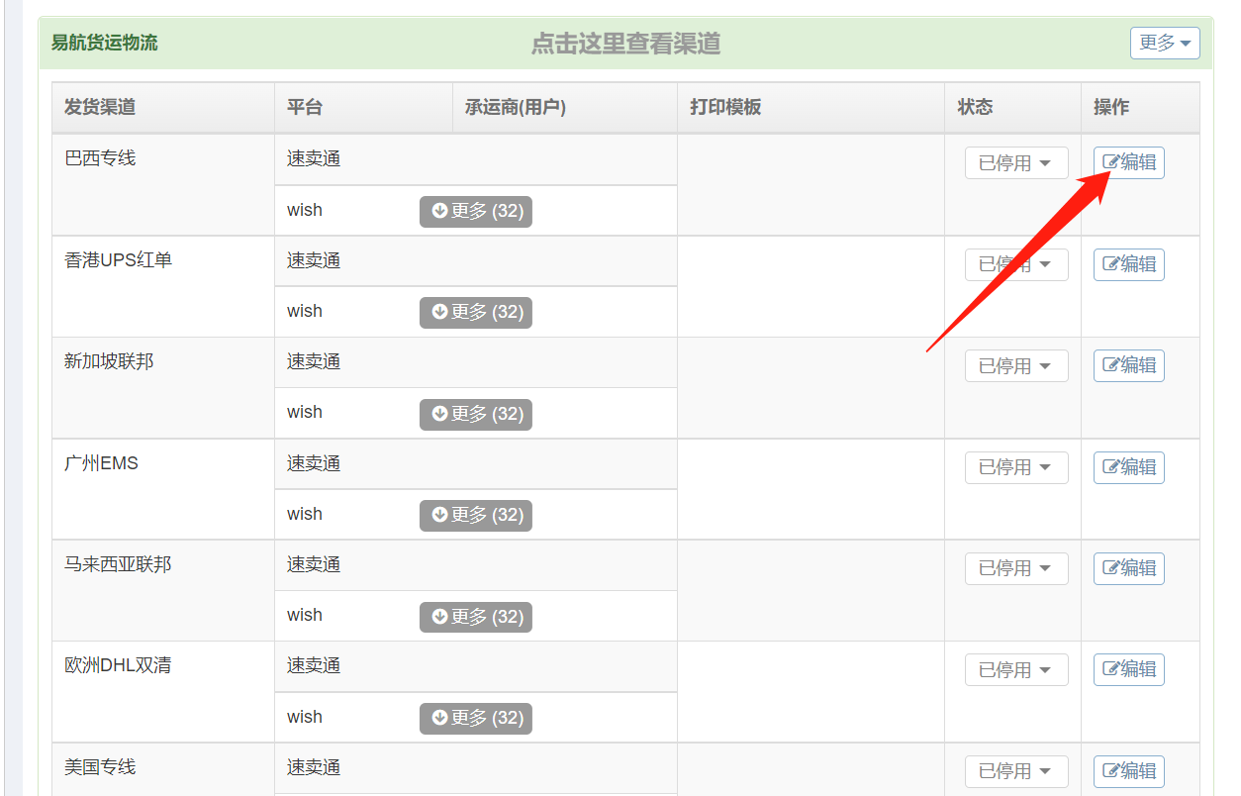Expand 更多 (32) platforms for 欧洲DHL双清
Image resolution: width=1241 pixels, height=796 pixels.
(x=476, y=718)
